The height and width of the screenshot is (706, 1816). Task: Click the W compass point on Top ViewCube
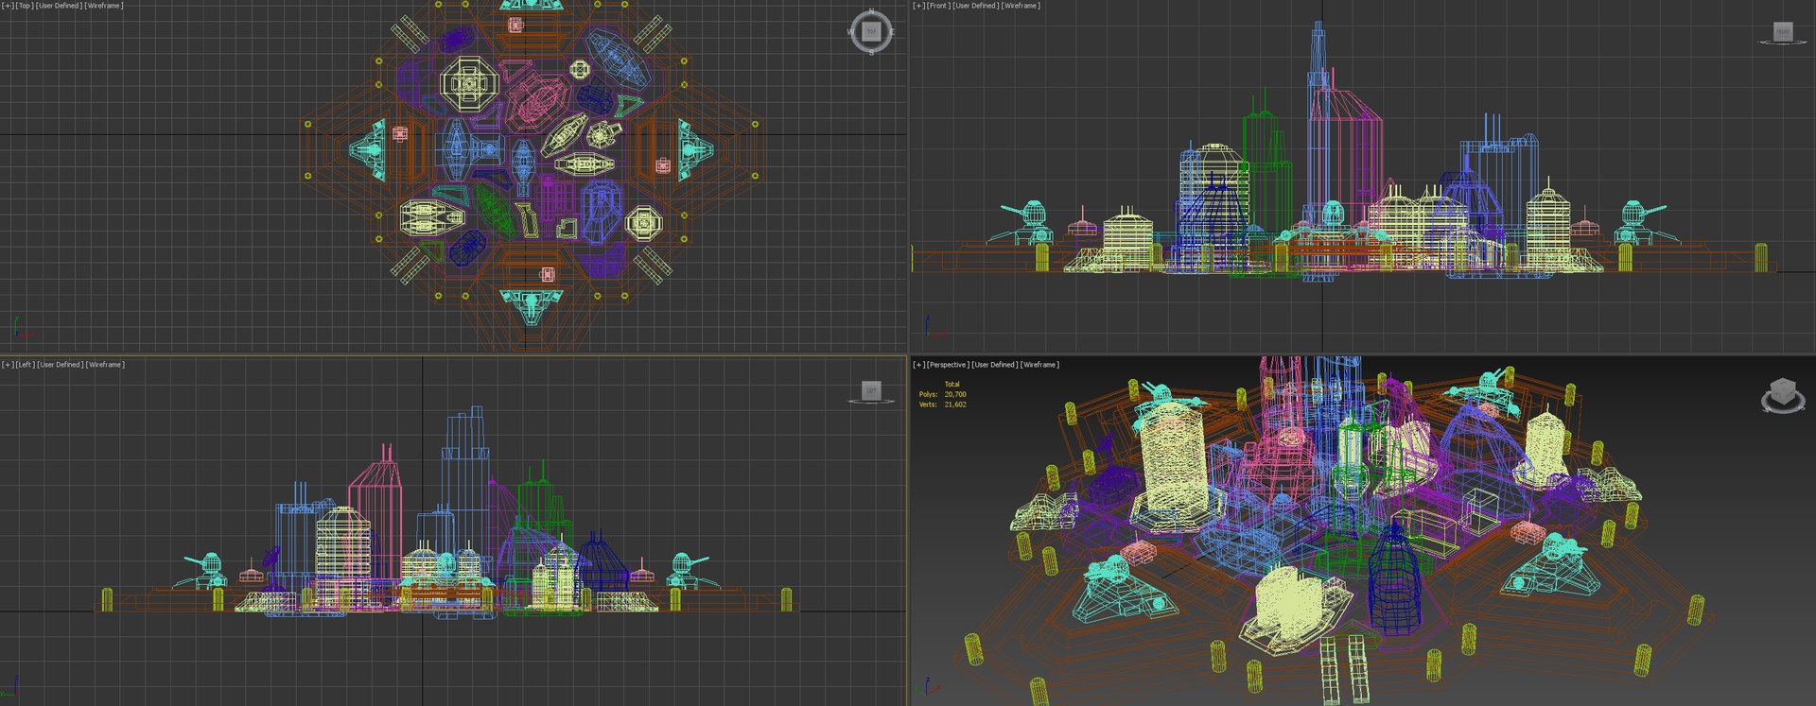pyautogui.click(x=851, y=32)
